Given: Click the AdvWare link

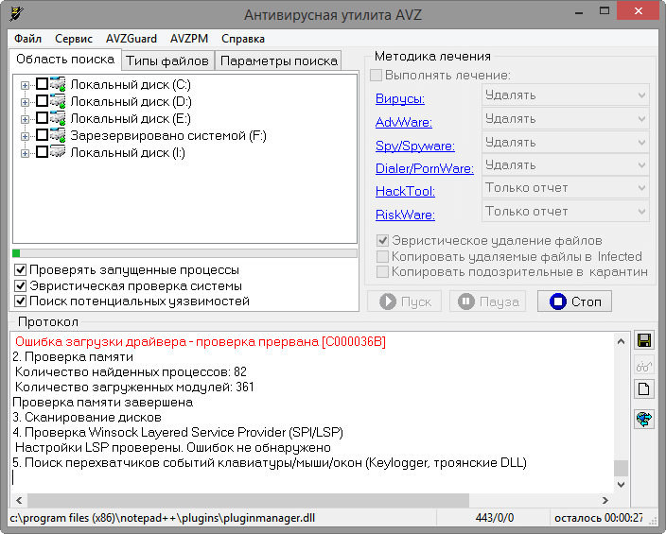Looking at the screenshot, I should [x=404, y=122].
